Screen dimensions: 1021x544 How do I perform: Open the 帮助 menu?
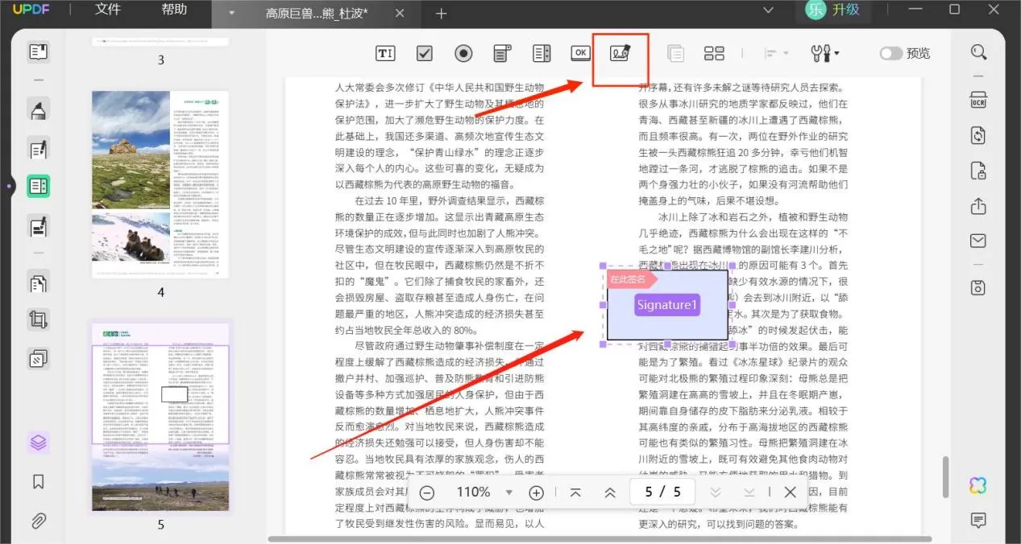[x=174, y=10]
